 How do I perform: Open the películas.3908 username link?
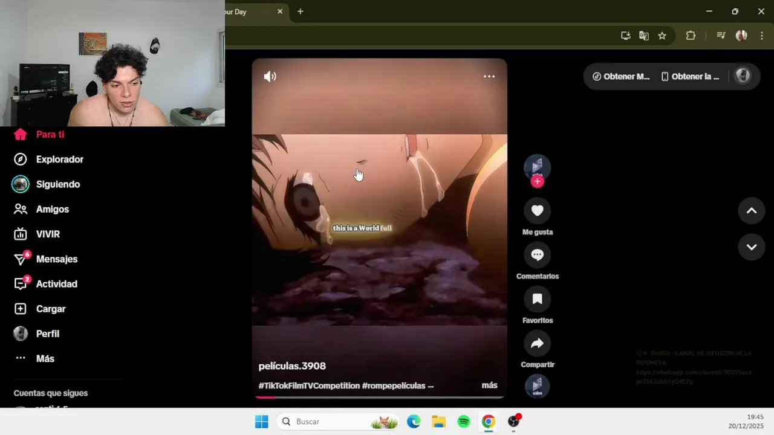coord(292,366)
